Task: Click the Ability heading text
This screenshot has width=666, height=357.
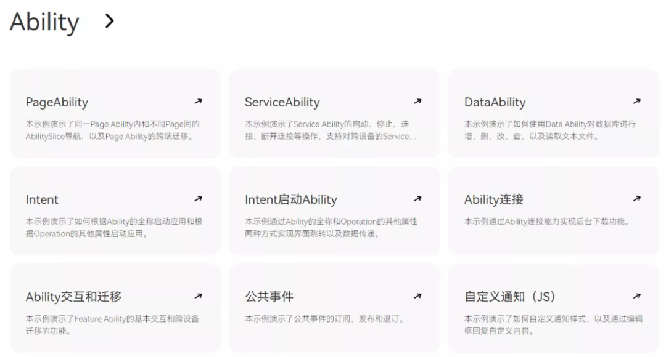Action: [44, 21]
